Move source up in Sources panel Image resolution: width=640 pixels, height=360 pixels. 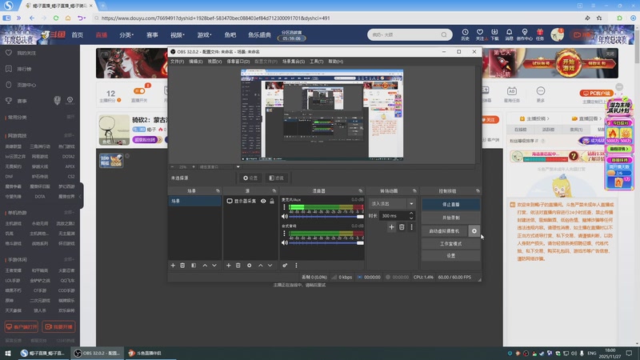click(x=260, y=266)
